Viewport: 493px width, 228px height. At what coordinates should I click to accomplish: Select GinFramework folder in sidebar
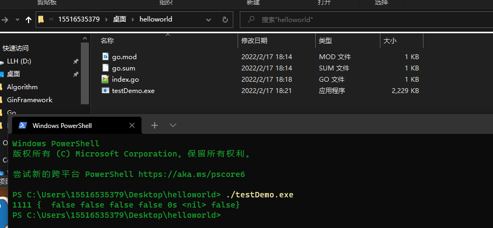(30, 99)
